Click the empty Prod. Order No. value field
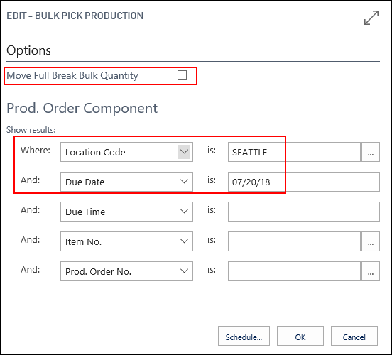Screen dimensions: 392x355 tap(294, 271)
